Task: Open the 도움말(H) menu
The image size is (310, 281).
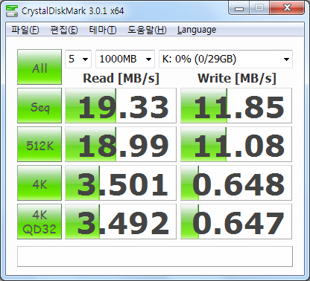Action: pyautogui.click(x=147, y=30)
